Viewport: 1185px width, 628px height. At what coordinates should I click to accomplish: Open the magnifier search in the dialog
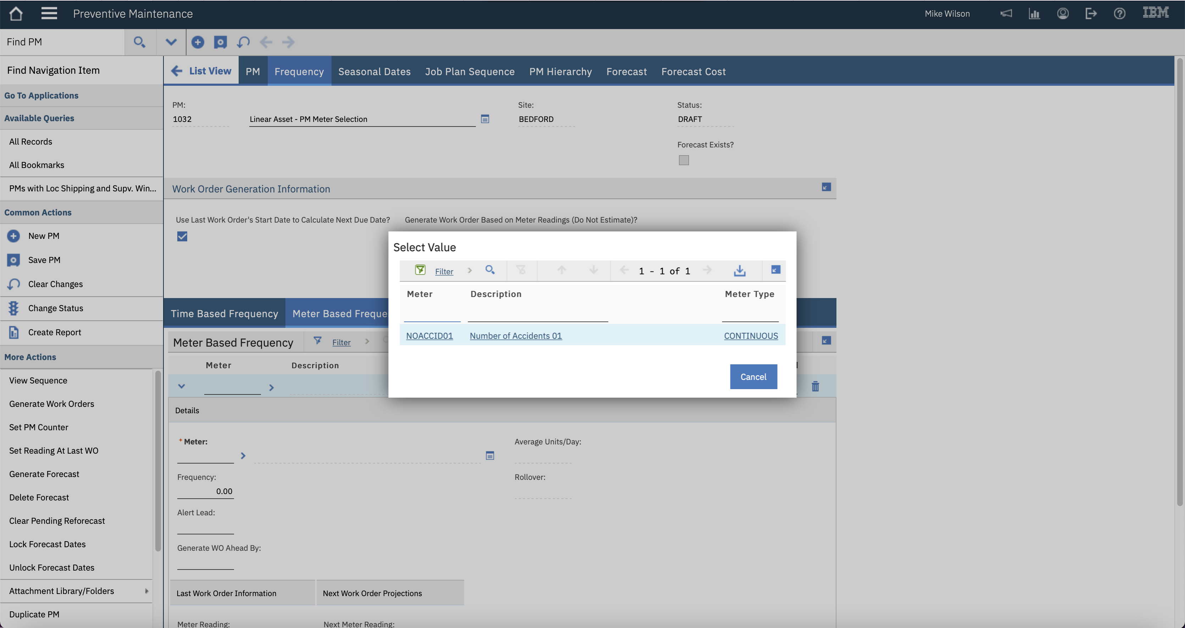[490, 270]
